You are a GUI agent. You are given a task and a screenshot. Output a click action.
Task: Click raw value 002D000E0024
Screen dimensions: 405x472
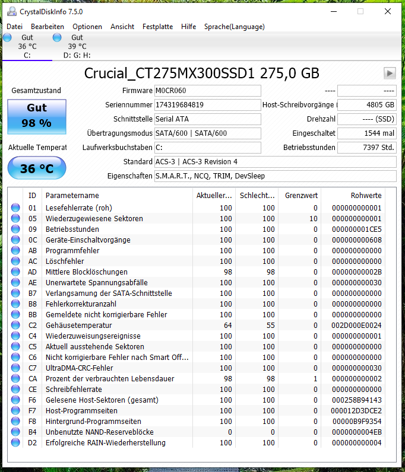[356, 325]
